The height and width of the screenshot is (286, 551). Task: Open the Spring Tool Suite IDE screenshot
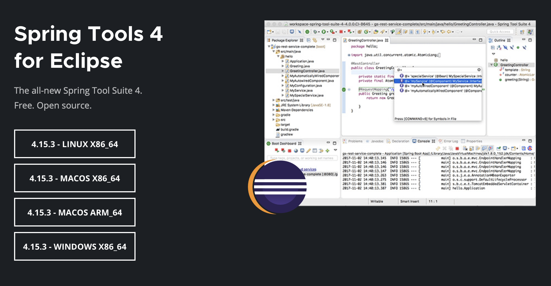click(400, 113)
